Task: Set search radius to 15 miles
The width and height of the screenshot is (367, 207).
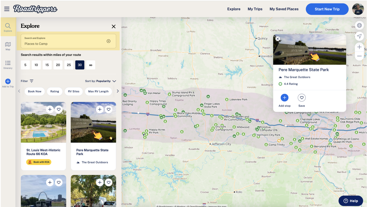Action: point(47,65)
